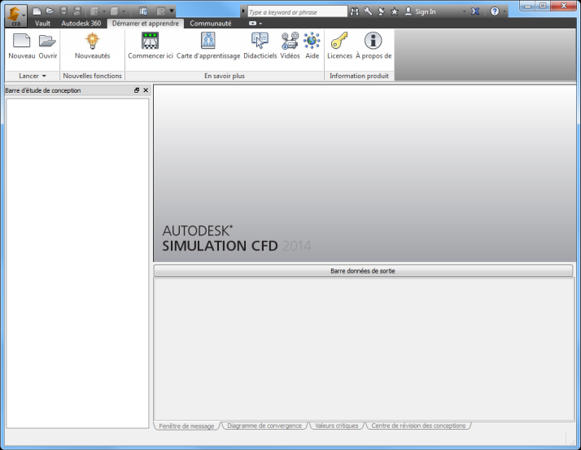Click Sign In
581x450 pixels.
pos(420,11)
